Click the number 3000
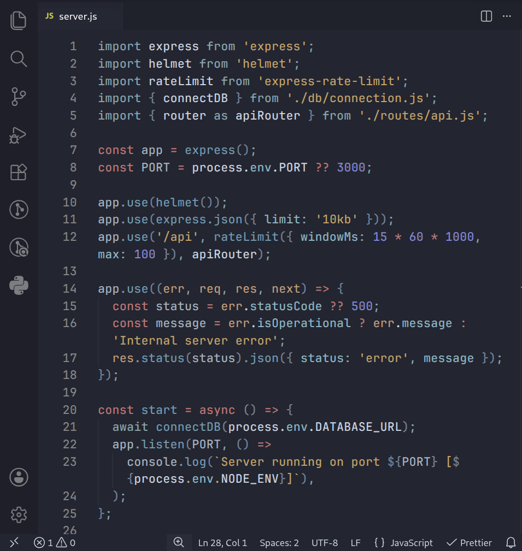This screenshot has height=551, width=522. pos(351,168)
